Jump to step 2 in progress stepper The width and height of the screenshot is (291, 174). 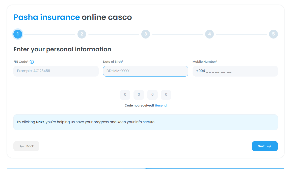coord(82,34)
